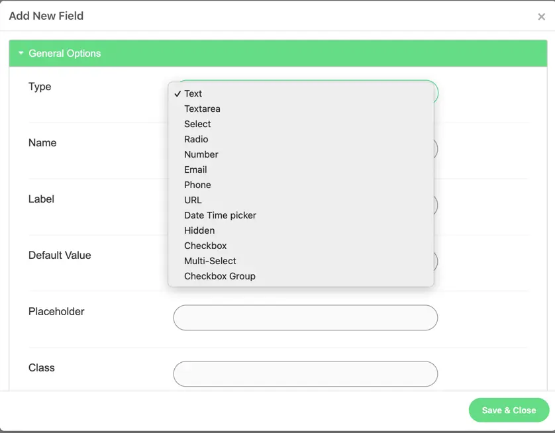Choose Radio field type

pyautogui.click(x=196, y=140)
